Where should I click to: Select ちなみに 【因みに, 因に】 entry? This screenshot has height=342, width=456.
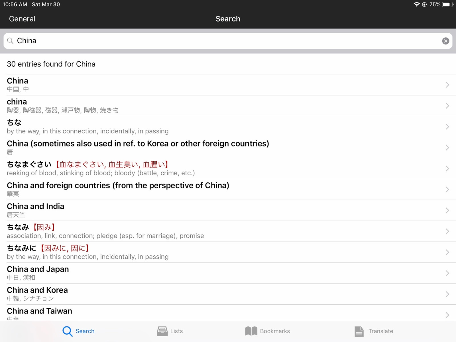[228, 252]
